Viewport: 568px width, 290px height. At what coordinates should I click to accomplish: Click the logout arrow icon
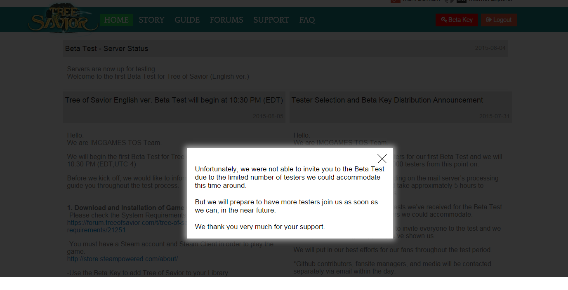(x=489, y=20)
